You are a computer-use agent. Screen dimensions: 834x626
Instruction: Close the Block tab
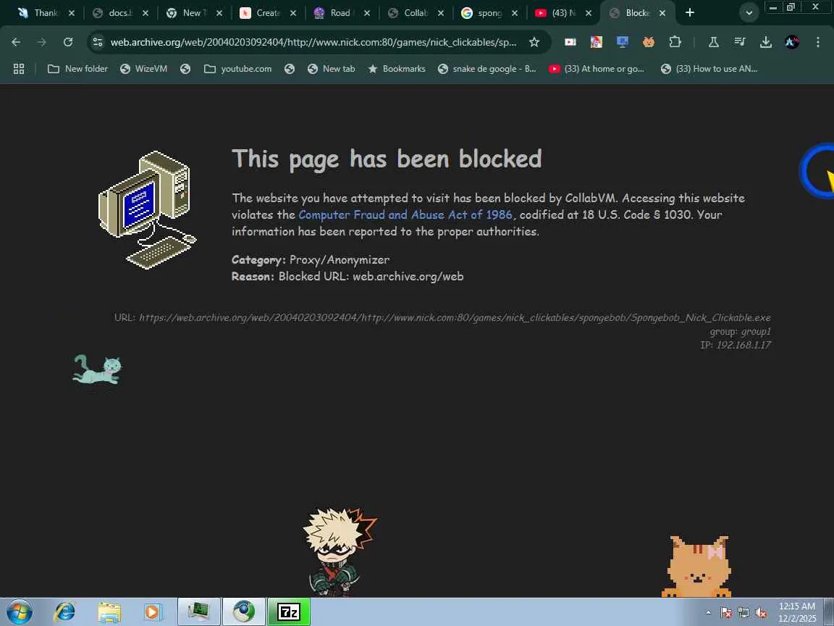(x=662, y=13)
